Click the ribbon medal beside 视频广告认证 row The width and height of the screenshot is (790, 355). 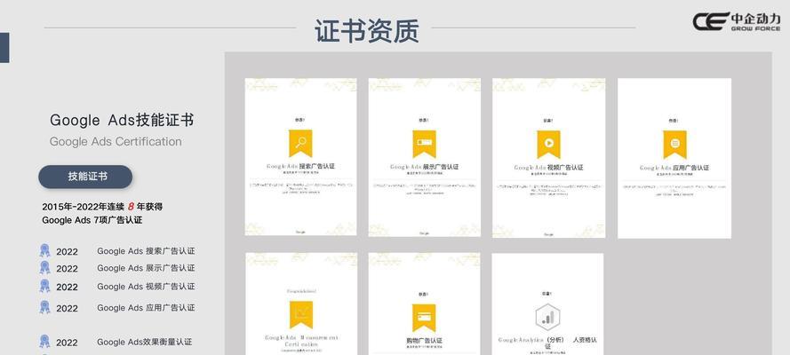coord(44,286)
